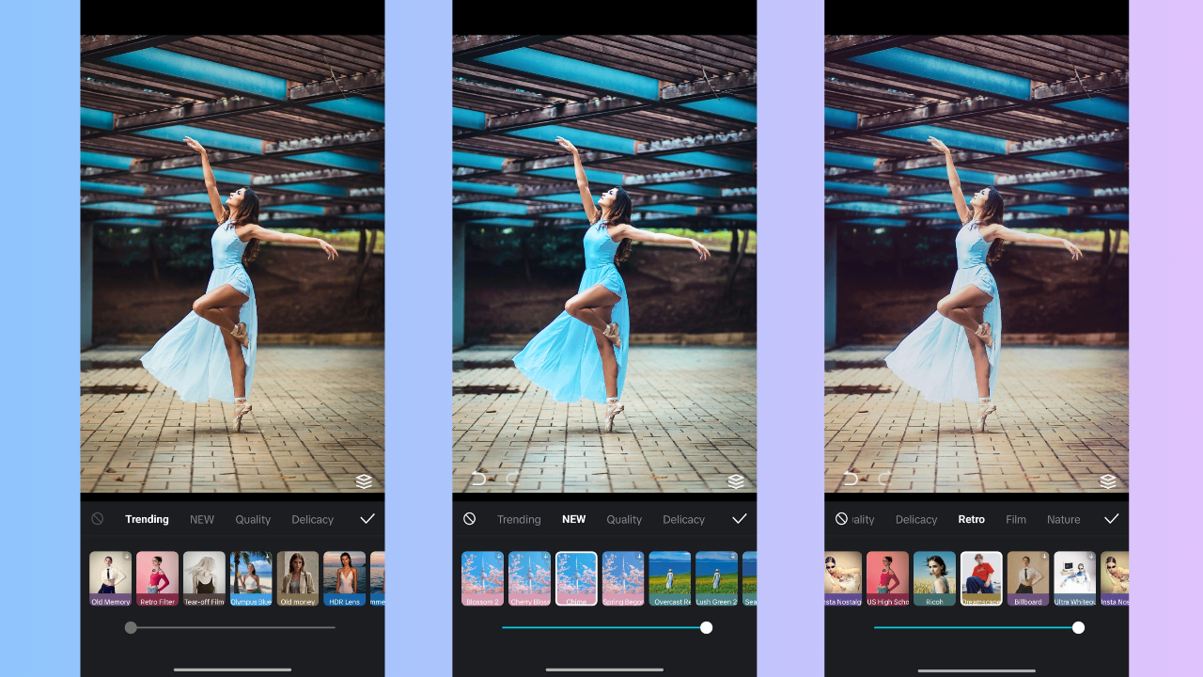Select the Dreamscape filter thumbnail
Screen dimensions: 1203x677
[x=981, y=579]
